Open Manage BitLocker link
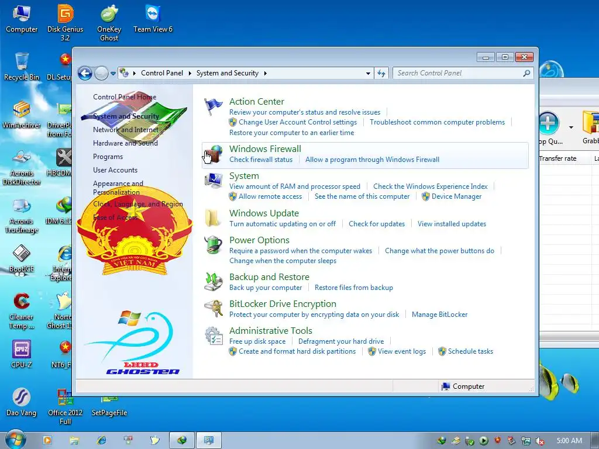Image resolution: width=599 pixels, height=449 pixels. pyautogui.click(x=439, y=315)
